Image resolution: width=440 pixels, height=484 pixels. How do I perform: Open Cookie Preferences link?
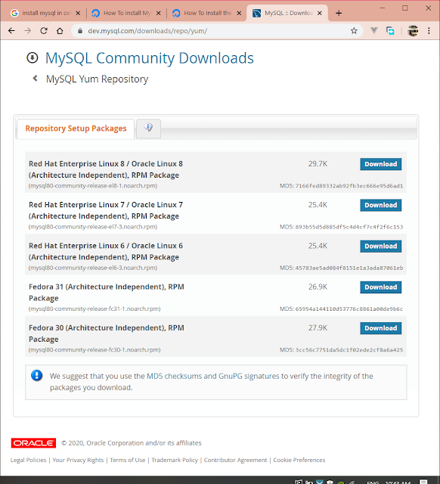tap(299, 460)
